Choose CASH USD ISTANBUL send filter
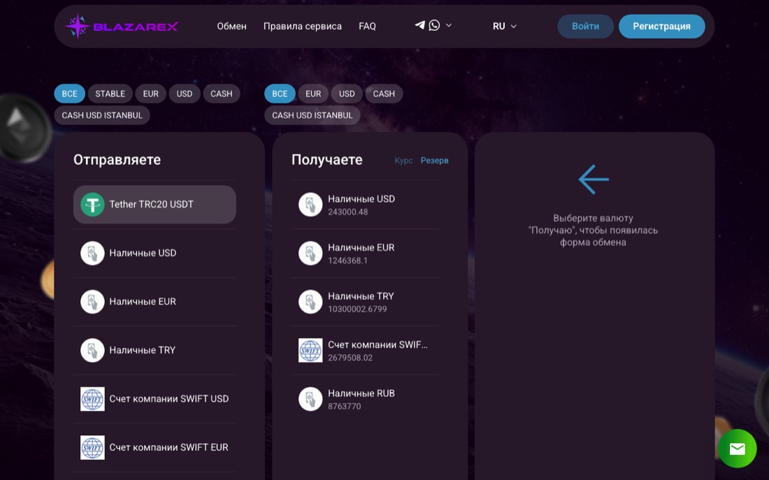Image resolution: width=769 pixels, height=480 pixels. pyautogui.click(x=102, y=115)
